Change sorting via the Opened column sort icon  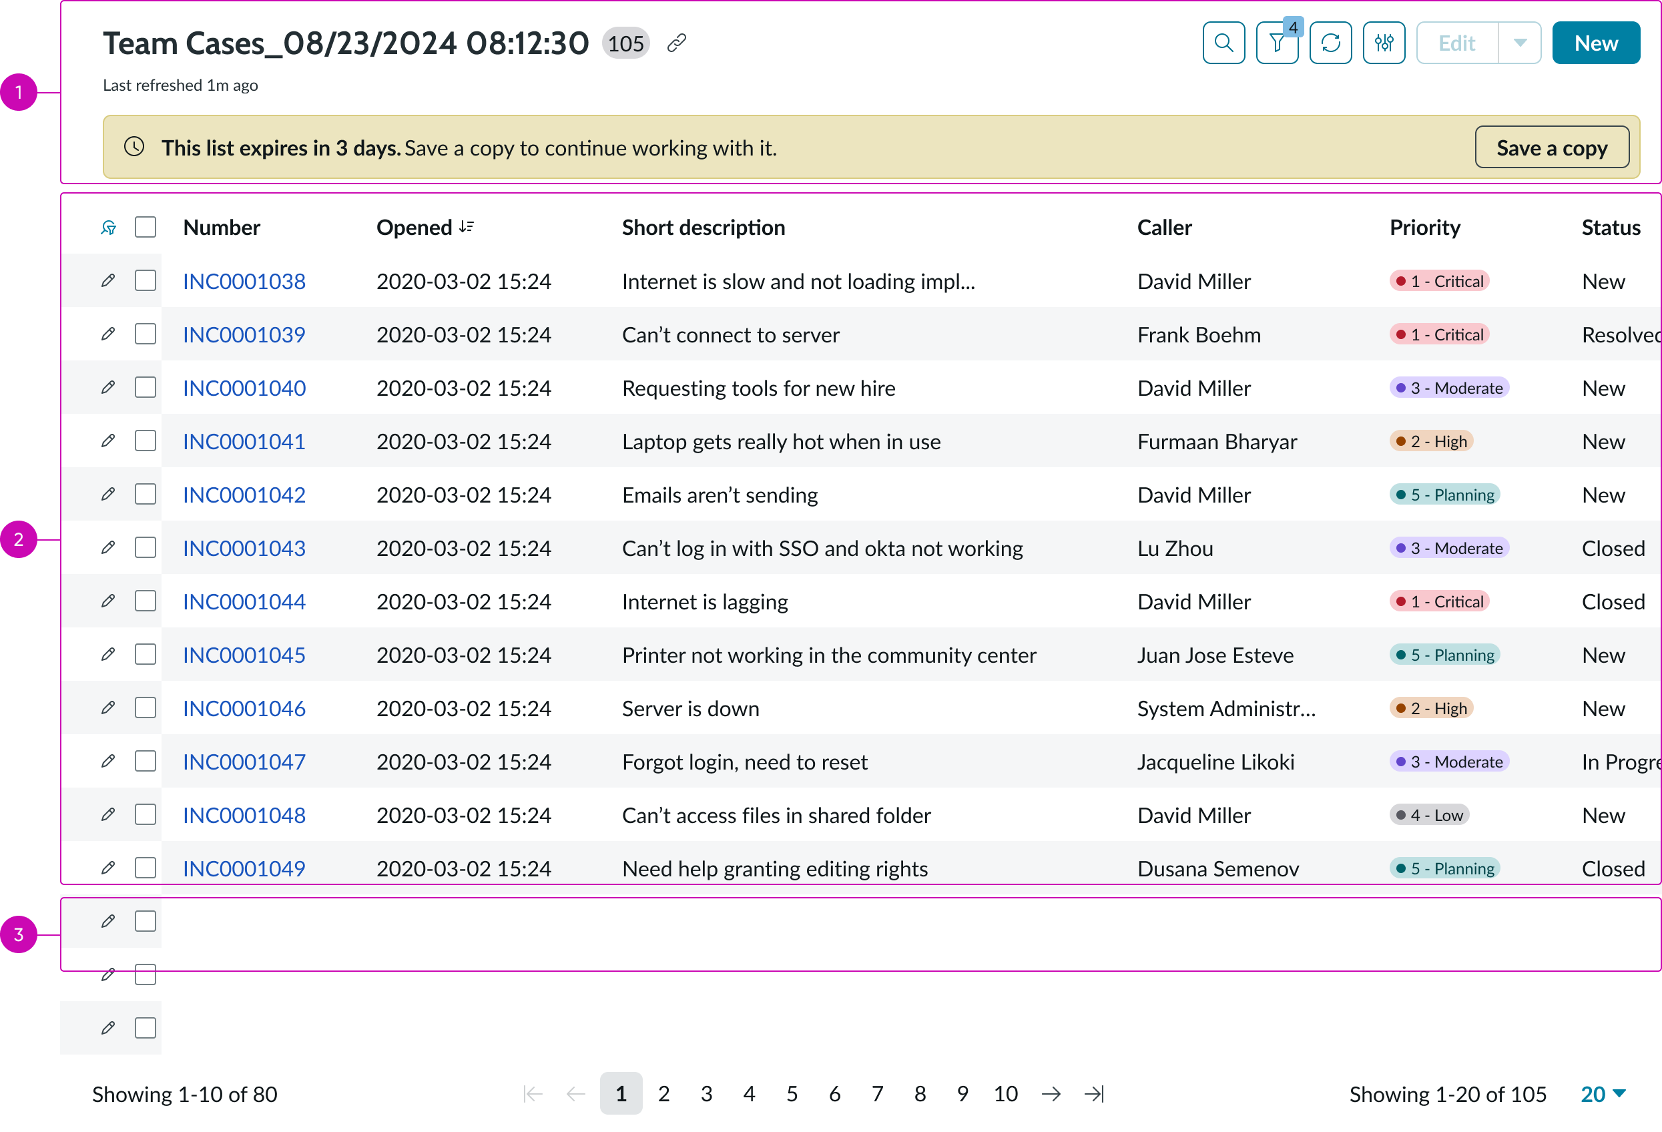click(467, 227)
